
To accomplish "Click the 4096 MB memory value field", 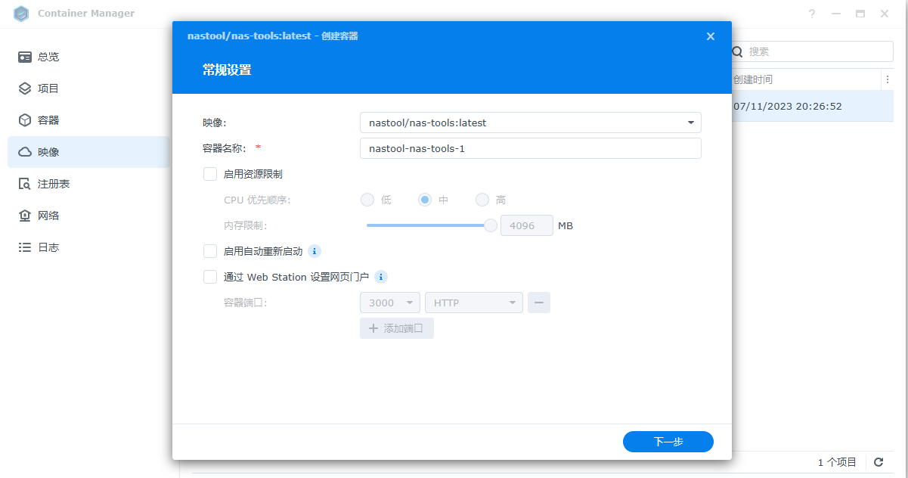I will point(527,225).
